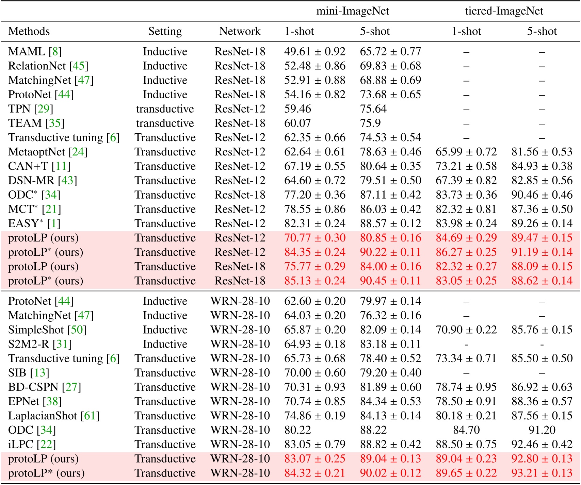Follow the iLPC citation 22

(46, 445)
